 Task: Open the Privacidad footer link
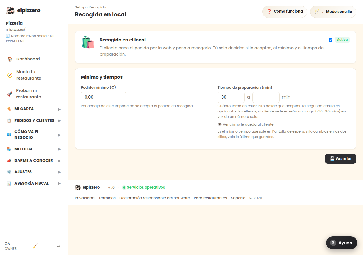coord(85,198)
